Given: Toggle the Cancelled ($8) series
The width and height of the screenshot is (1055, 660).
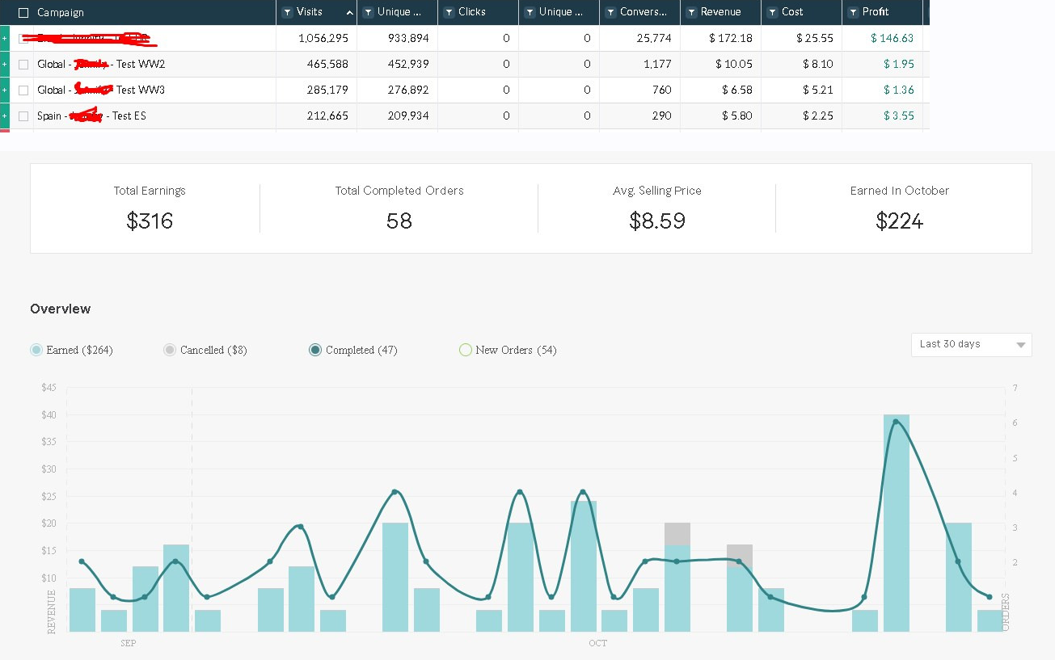Looking at the screenshot, I should click(x=170, y=350).
